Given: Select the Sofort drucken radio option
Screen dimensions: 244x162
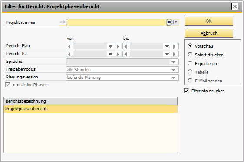Looking at the screenshot, I should [x=190, y=55].
